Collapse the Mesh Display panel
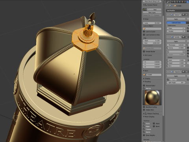 click(144, 117)
